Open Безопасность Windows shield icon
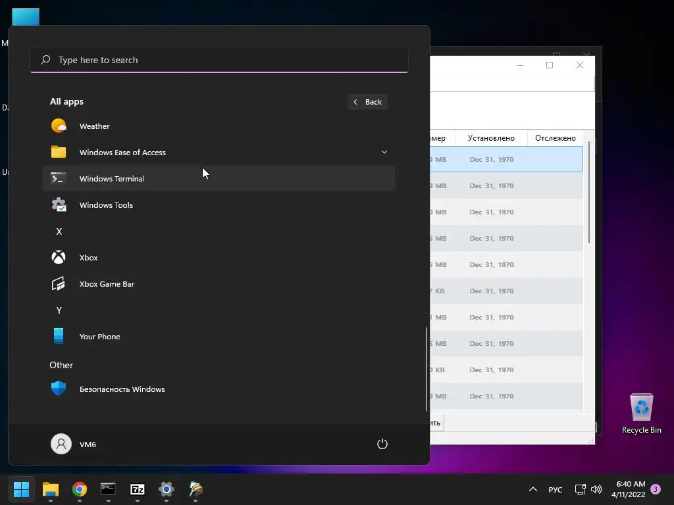The height and width of the screenshot is (505, 674). click(x=59, y=389)
